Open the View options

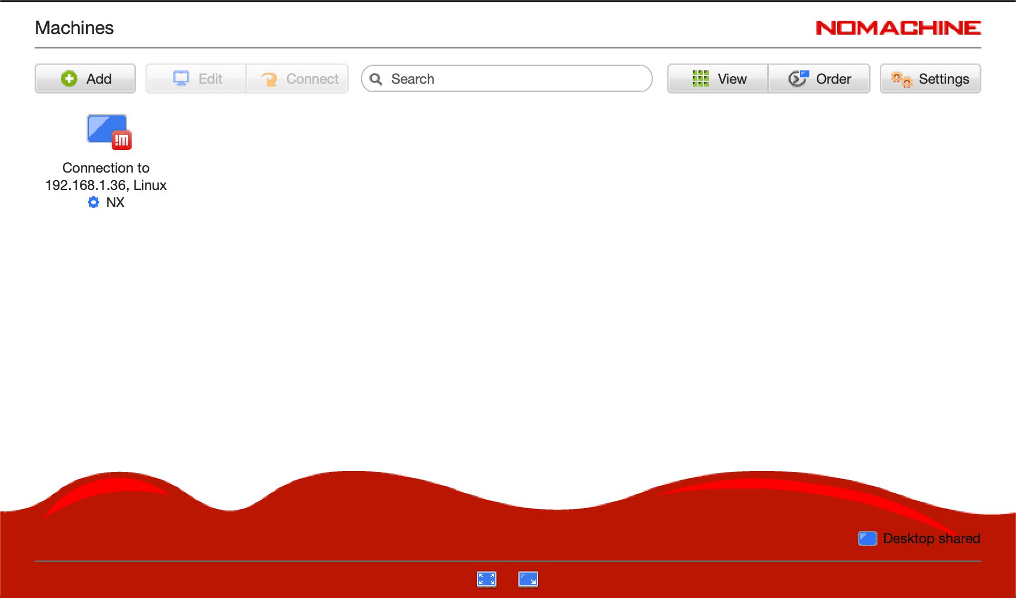[718, 79]
